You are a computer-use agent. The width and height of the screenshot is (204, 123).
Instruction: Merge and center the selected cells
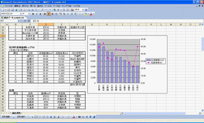click(56, 14)
